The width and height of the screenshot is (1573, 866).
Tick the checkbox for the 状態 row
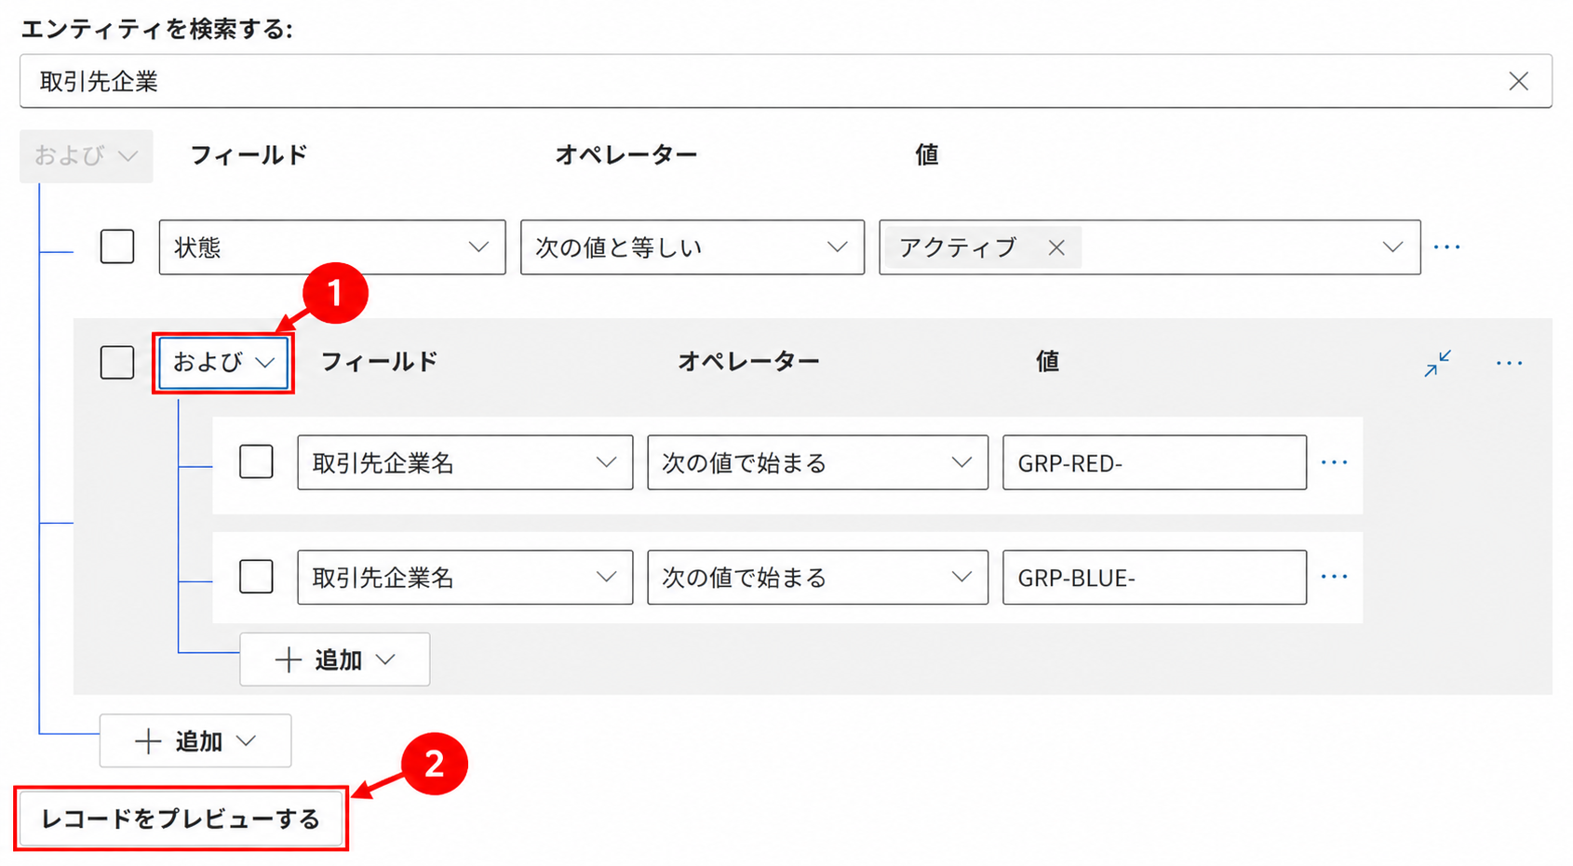click(117, 247)
